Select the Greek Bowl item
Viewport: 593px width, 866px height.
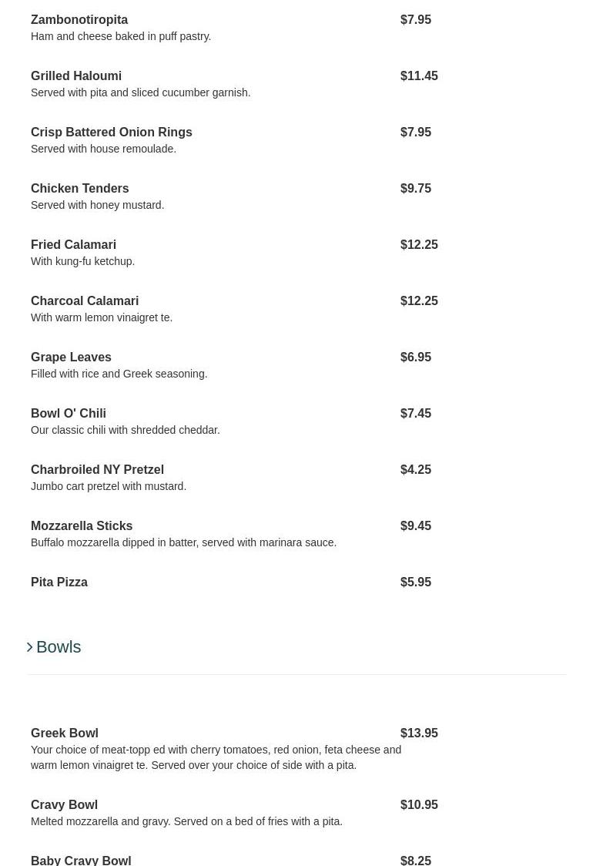[65, 733]
